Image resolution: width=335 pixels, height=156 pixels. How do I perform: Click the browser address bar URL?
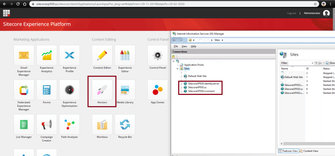pyautogui.click(x=110, y=4)
